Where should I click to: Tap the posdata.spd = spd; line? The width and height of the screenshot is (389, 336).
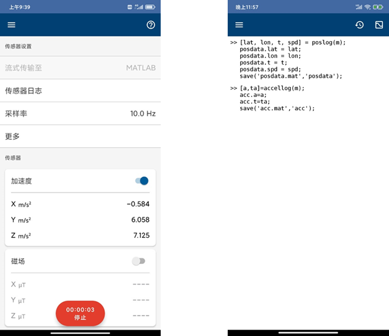point(270,70)
